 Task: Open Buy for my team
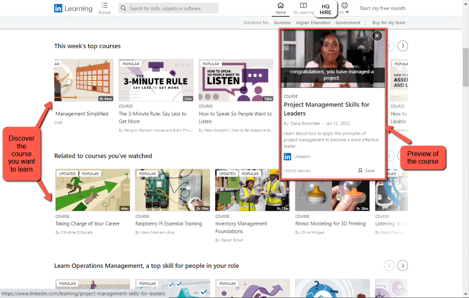pos(389,22)
